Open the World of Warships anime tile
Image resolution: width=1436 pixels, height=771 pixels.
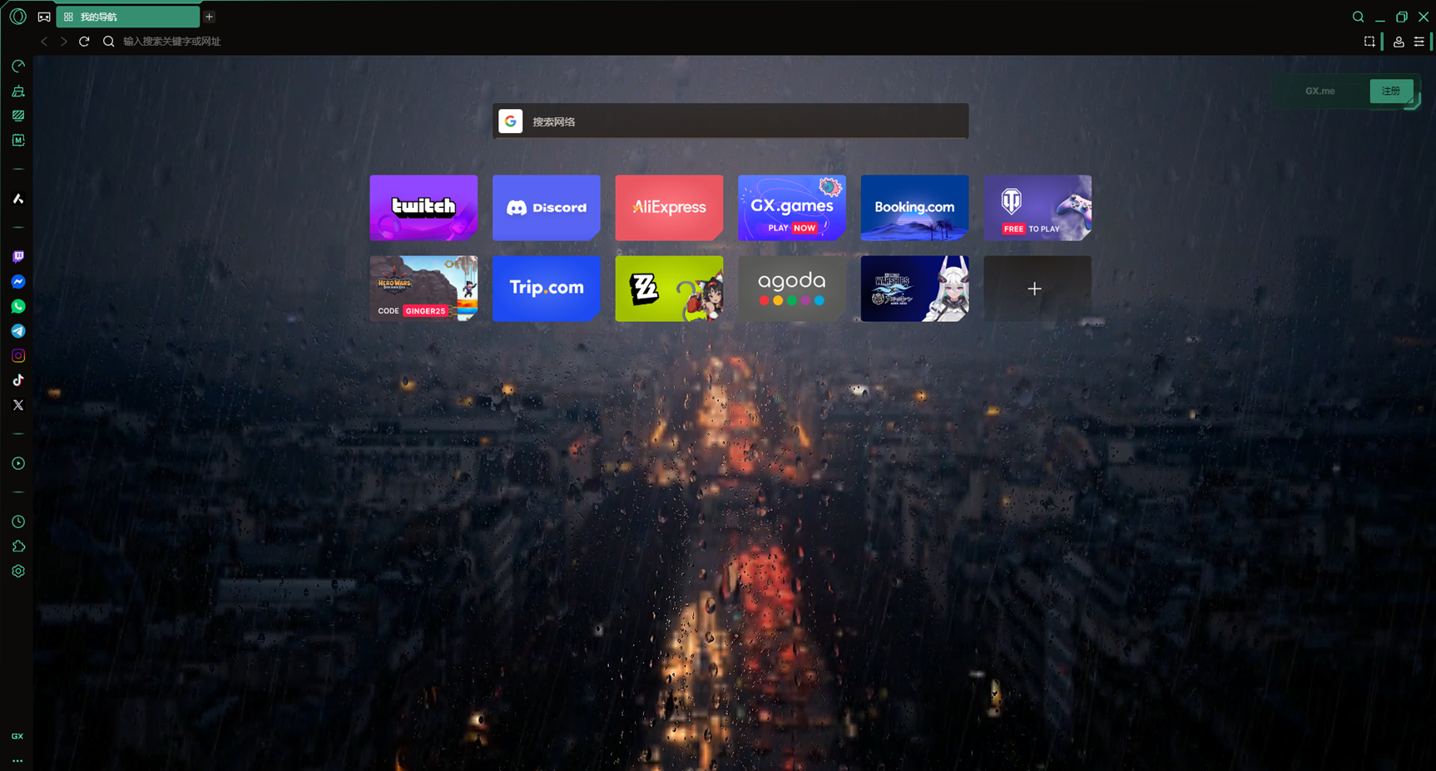(914, 289)
